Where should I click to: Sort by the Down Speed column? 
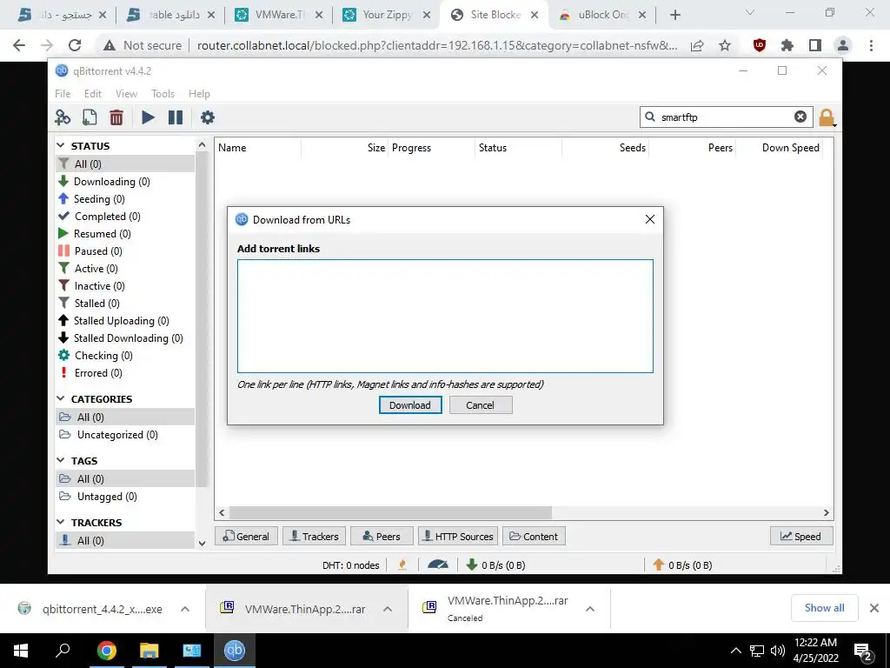coord(790,148)
